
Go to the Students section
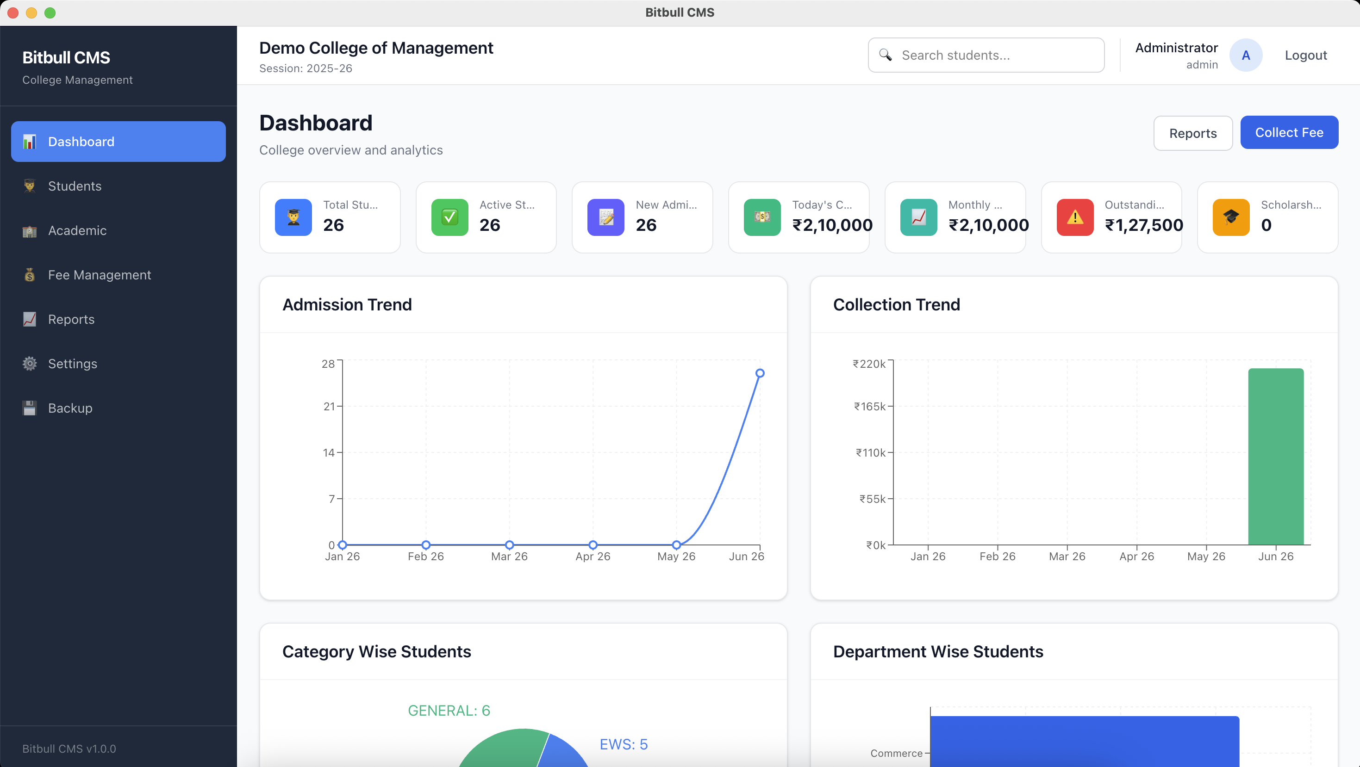click(x=118, y=186)
